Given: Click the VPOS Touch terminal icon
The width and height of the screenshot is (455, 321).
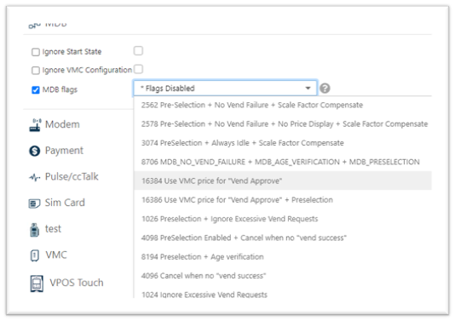Looking at the screenshot, I should 37,284.
